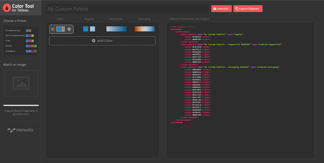
Task: Add a new color to the palette
Action: (102, 41)
